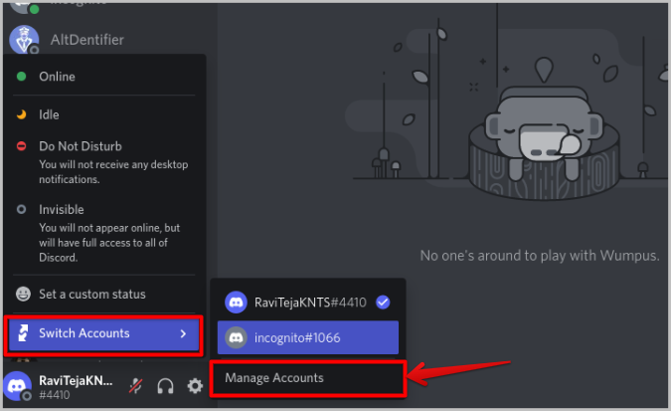Click the #4410 tag text
The width and height of the screenshot is (671, 411).
(x=55, y=395)
